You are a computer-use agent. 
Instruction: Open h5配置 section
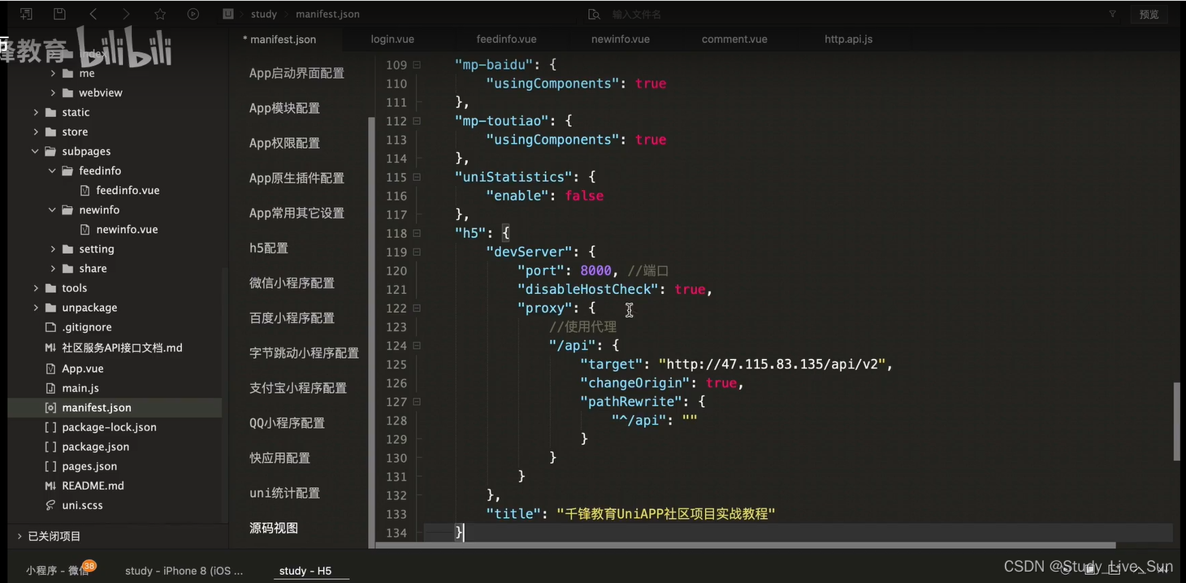(x=269, y=248)
